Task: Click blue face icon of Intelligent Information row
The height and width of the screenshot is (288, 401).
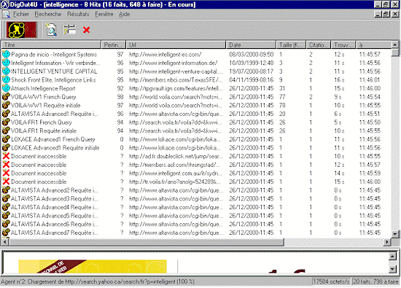Action: 6,63
